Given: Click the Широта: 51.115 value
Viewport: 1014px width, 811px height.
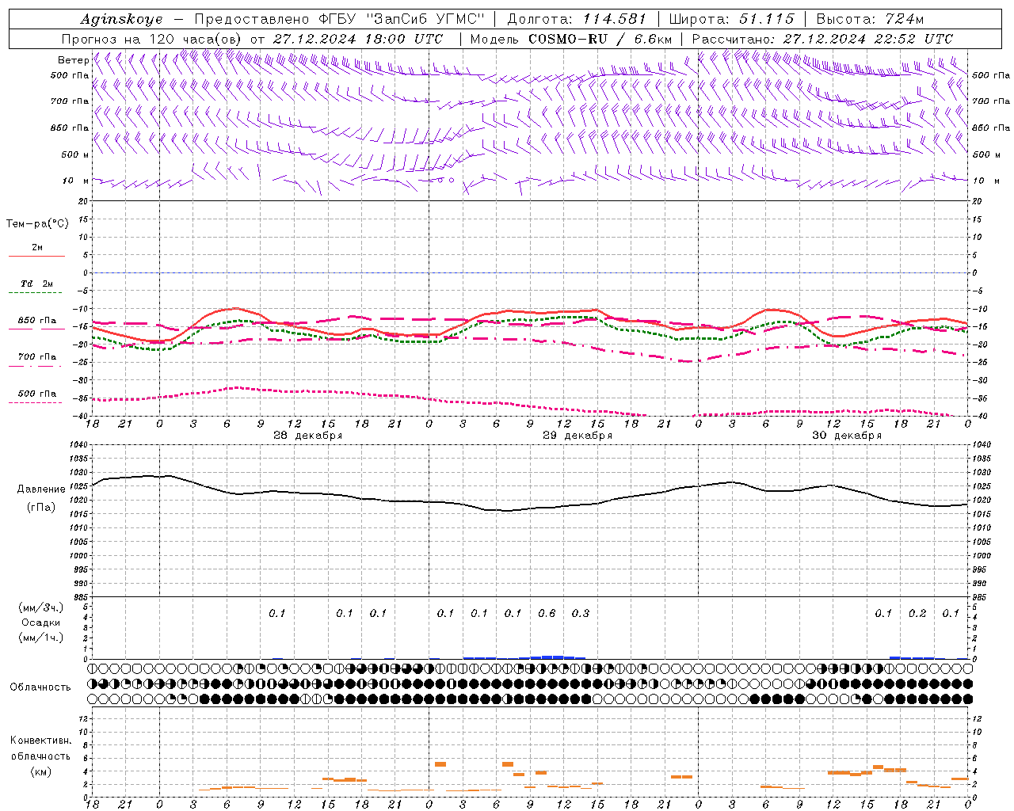Looking at the screenshot, I should click(x=732, y=19).
